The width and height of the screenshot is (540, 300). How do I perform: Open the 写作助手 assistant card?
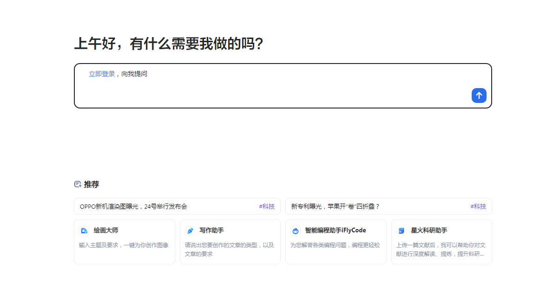tap(230, 241)
